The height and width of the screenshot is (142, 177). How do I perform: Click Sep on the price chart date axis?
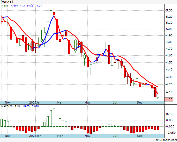[x=140, y=102]
